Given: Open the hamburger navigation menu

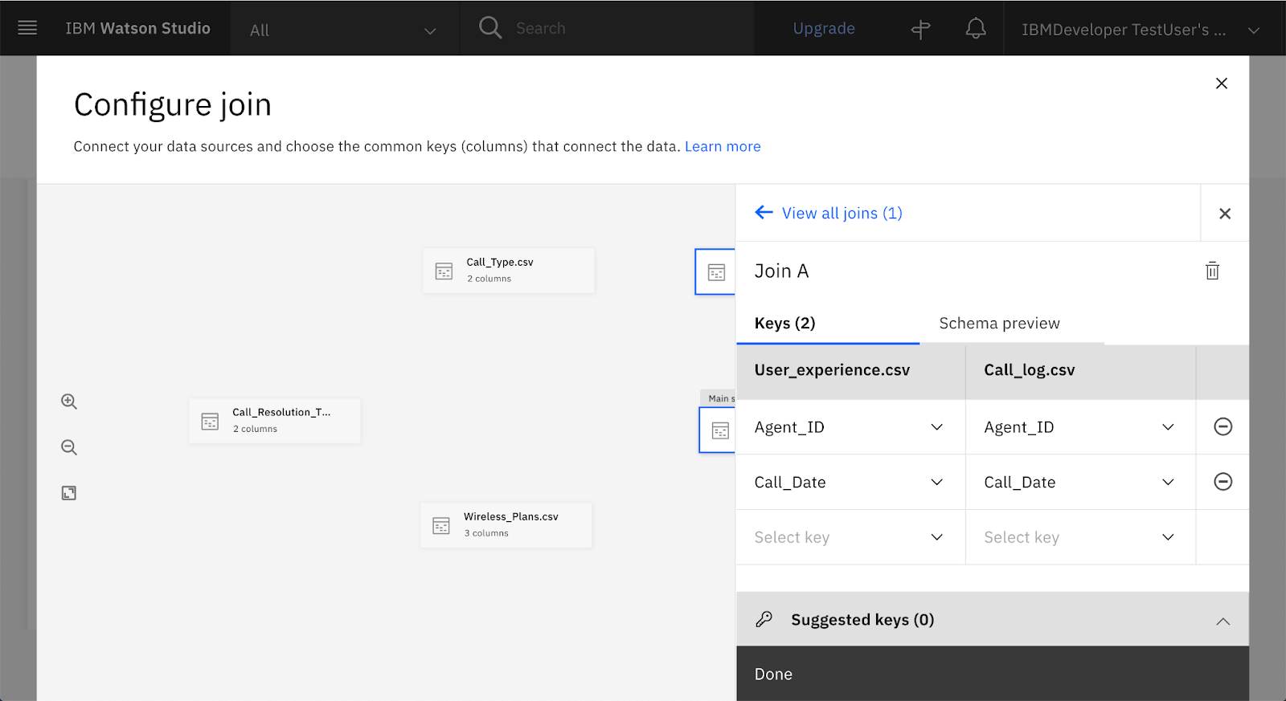Looking at the screenshot, I should pyautogui.click(x=27, y=28).
